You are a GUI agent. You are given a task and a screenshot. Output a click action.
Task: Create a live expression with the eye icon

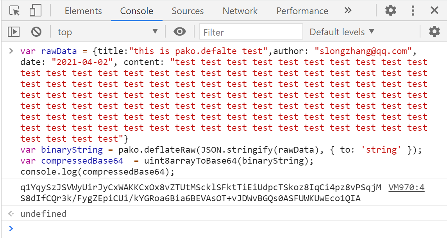179,32
